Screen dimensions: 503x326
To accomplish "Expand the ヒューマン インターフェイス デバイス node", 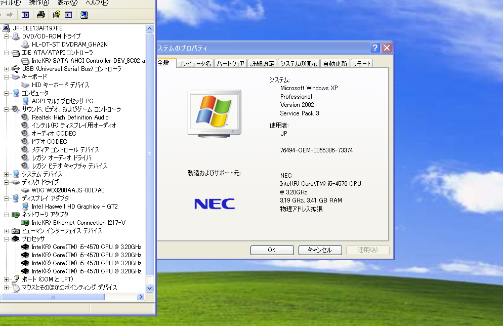I will tap(6, 231).
